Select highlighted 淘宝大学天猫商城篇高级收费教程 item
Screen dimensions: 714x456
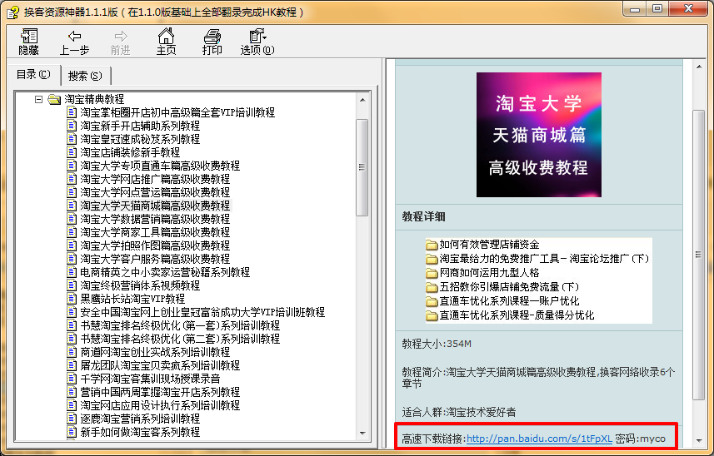point(155,206)
